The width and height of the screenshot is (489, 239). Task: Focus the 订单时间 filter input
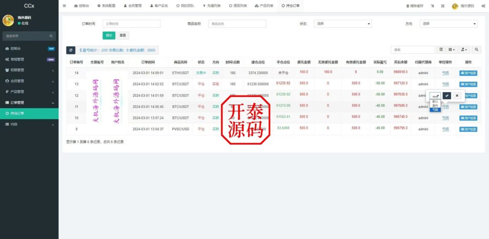click(131, 24)
